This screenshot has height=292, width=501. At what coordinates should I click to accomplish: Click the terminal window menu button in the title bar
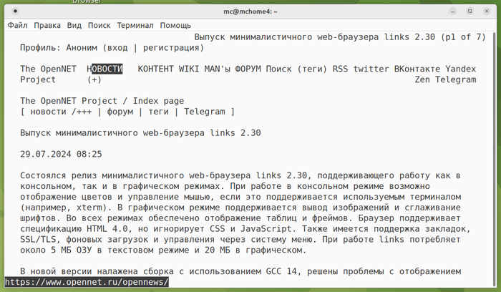click(x=15, y=11)
